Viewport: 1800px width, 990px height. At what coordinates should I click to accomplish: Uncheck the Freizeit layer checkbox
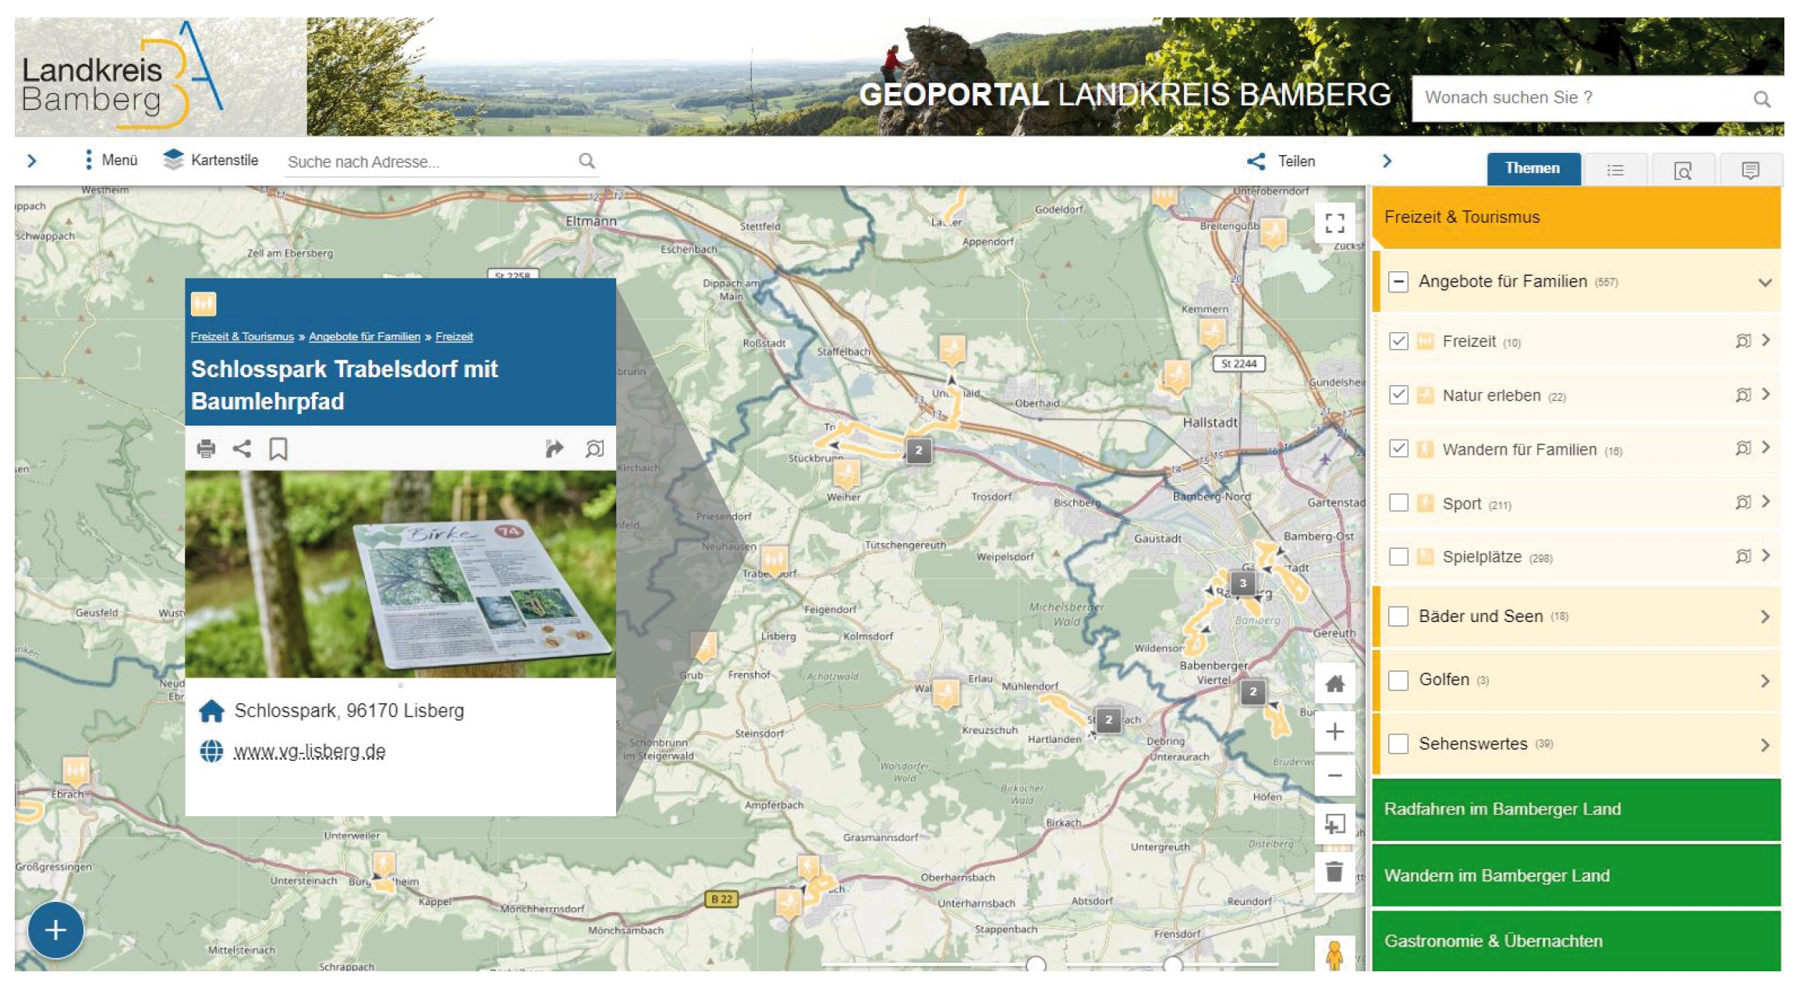pyautogui.click(x=1398, y=341)
